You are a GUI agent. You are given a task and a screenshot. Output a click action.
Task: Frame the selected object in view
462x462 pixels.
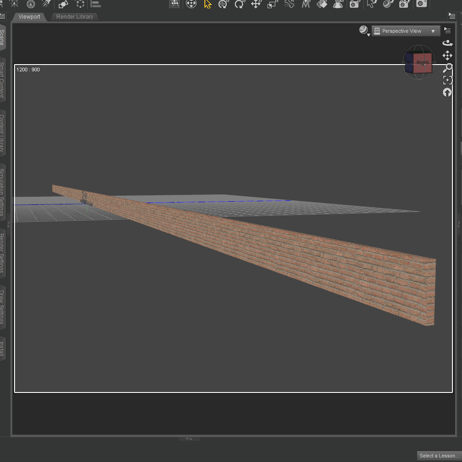[x=447, y=80]
